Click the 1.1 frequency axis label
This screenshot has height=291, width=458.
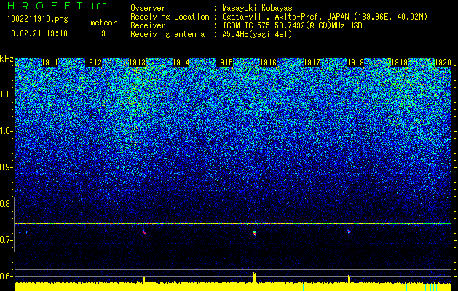[6, 95]
